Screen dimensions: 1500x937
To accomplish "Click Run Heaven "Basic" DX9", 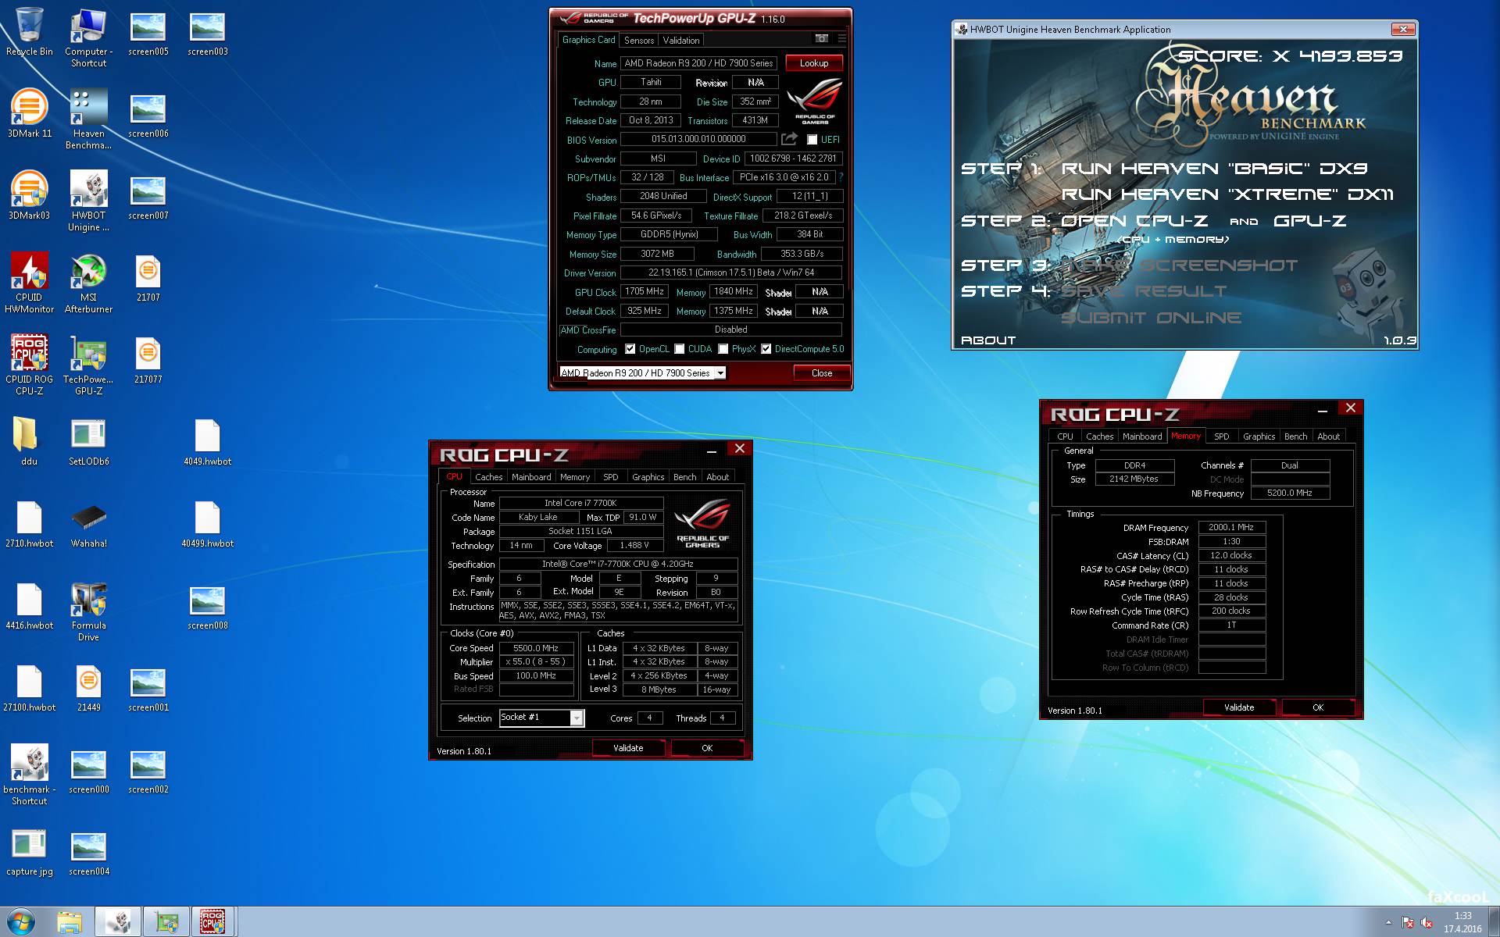I will (x=1214, y=169).
